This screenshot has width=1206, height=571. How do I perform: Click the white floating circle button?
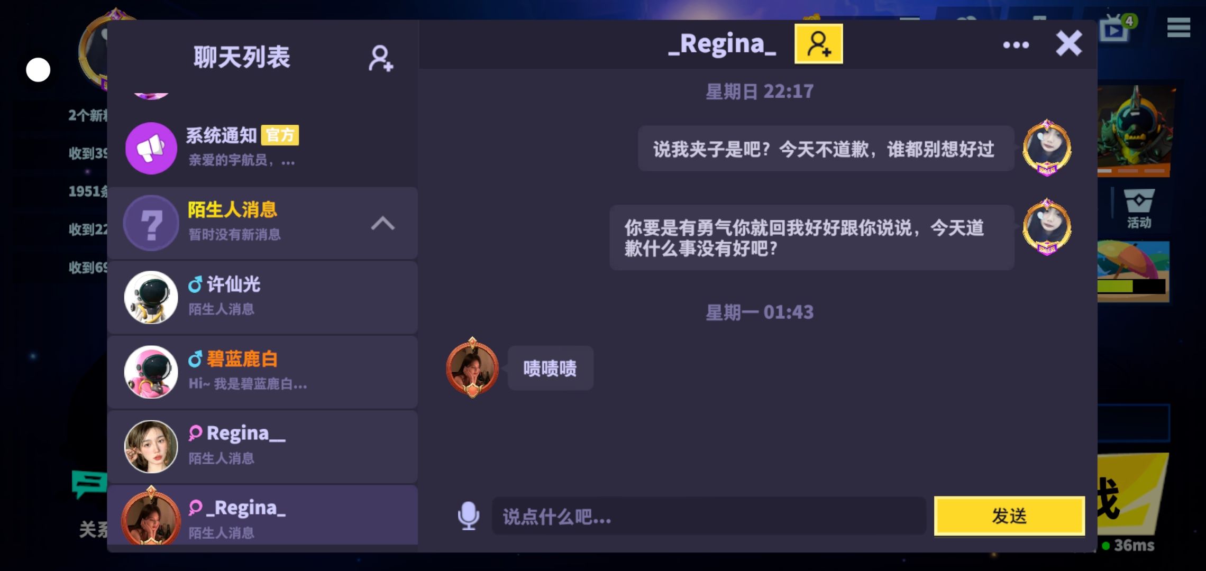tap(38, 70)
